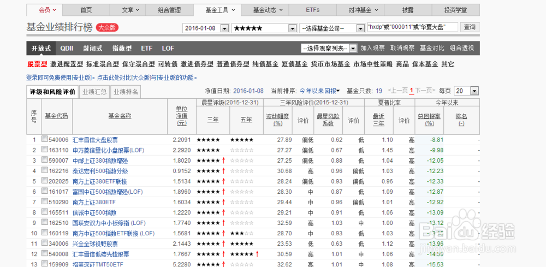Click the 查询 search button

coord(470,27)
